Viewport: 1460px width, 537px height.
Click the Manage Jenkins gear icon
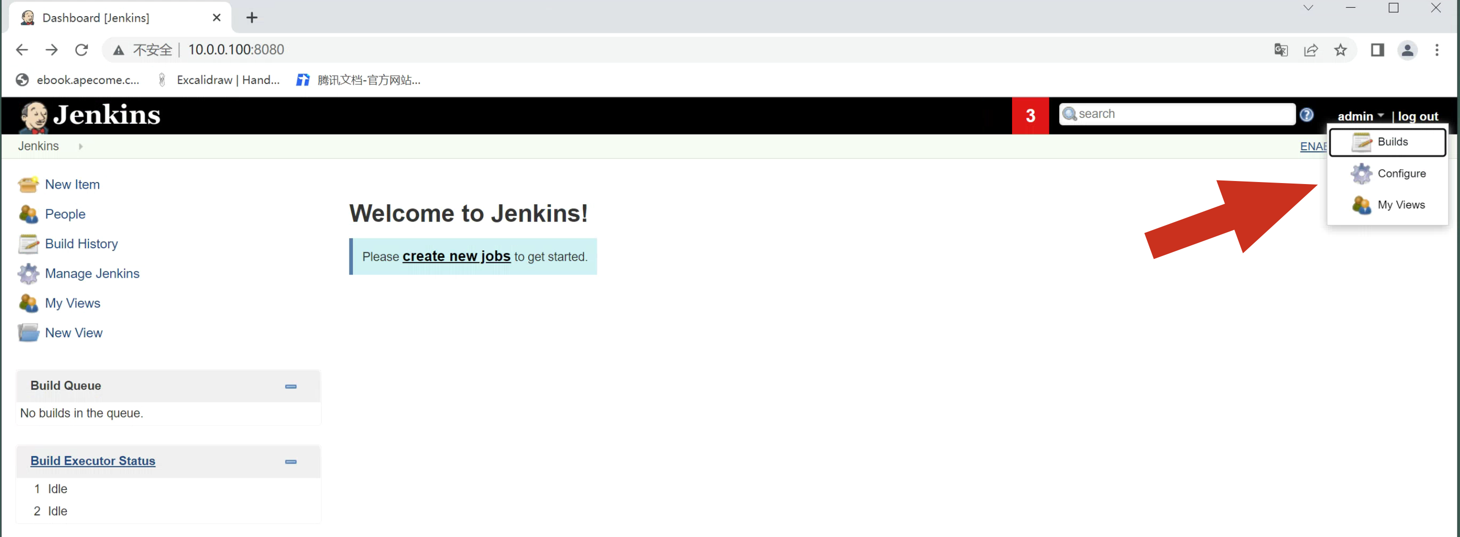[28, 274]
